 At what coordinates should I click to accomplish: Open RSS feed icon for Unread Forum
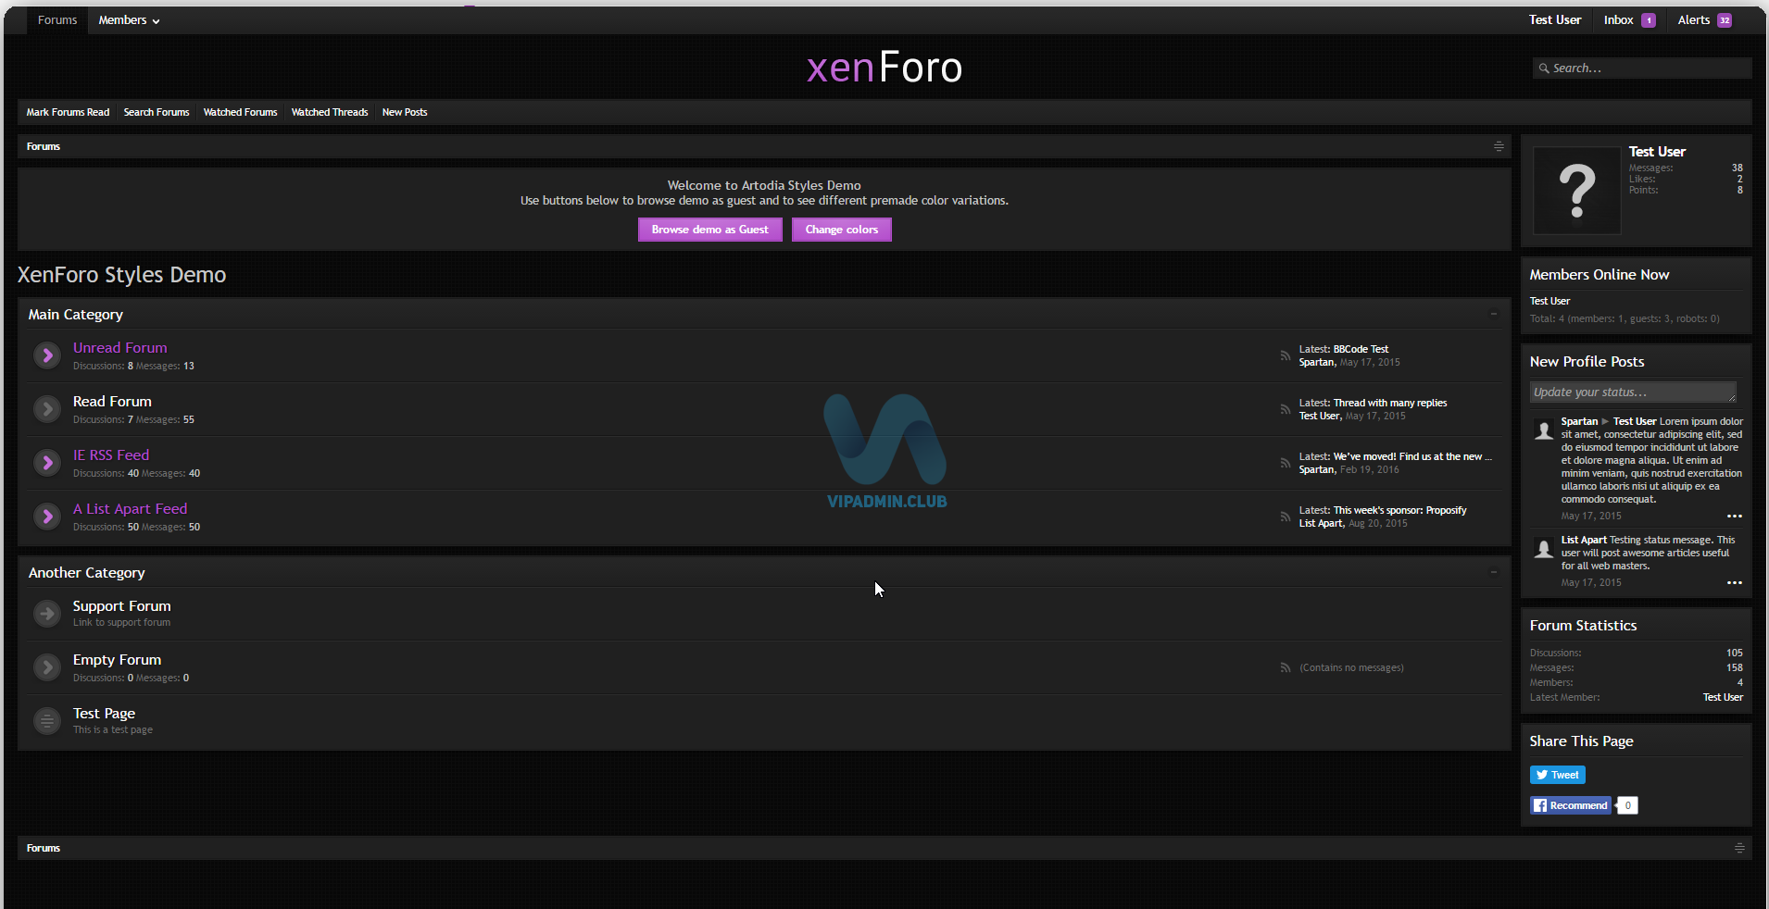(x=1286, y=355)
